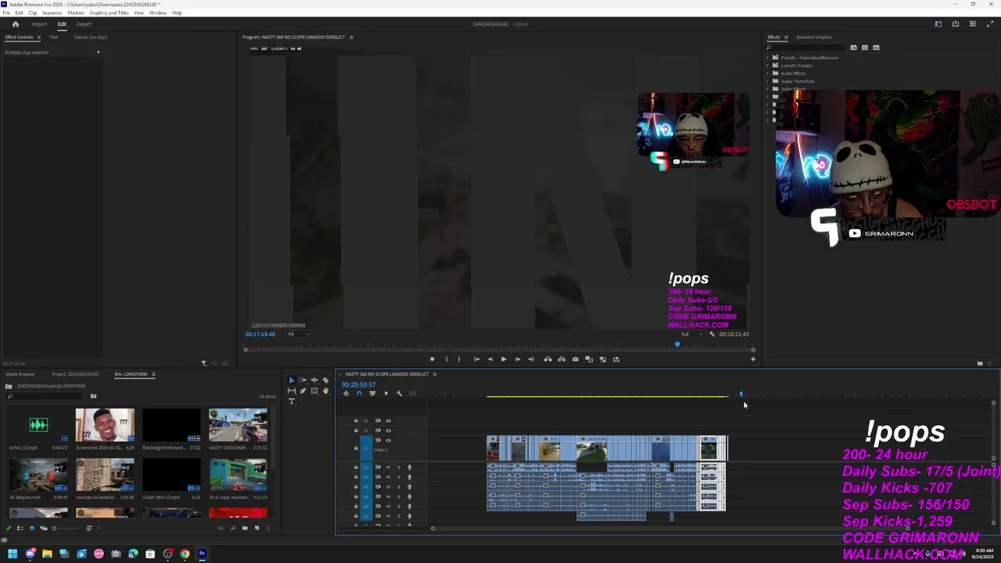Select the Hand tool
Image resolution: width=1001 pixels, height=563 pixels.
click(x=325, y=391)
